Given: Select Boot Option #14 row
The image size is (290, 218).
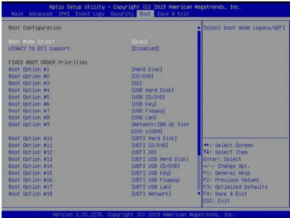Looking at the screenshot, I should [x=30, y=166].
